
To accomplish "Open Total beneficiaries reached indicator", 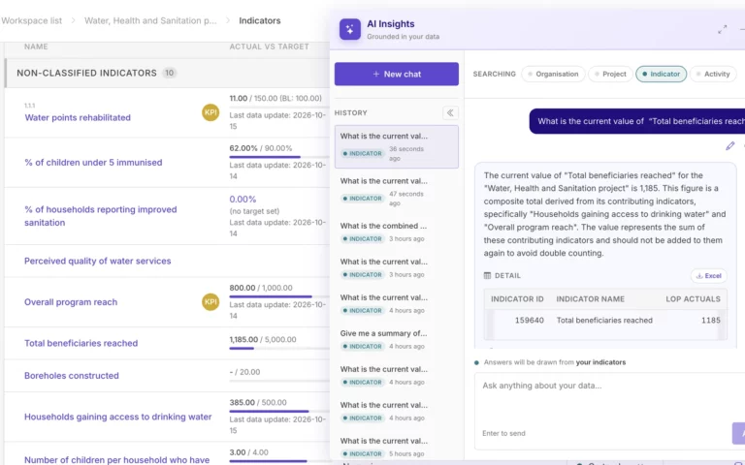I will click(81, 343).
